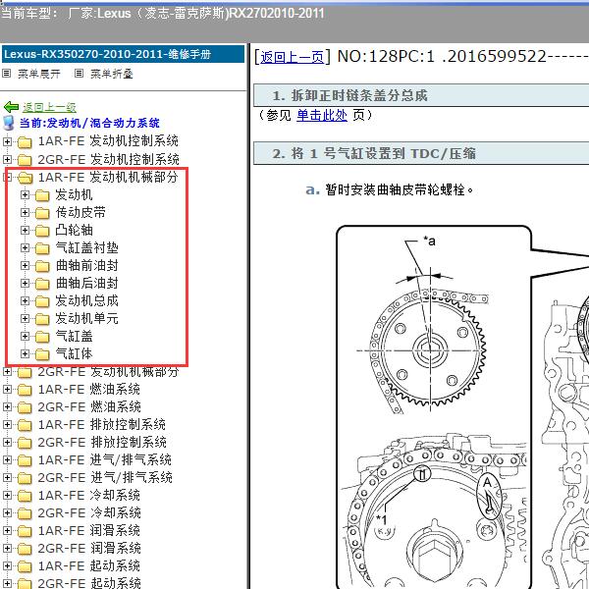Click the folder icon next to 传动皮带
589x589 pixels.
[42, 213]
